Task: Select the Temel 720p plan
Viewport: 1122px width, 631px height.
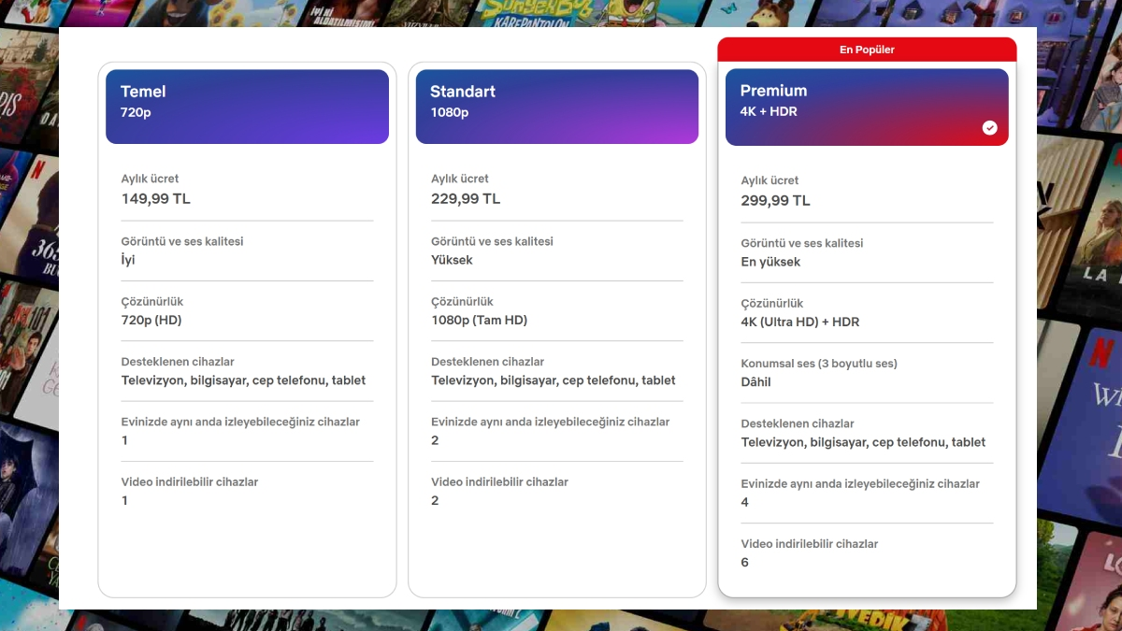Action: [x=247, y=107]
